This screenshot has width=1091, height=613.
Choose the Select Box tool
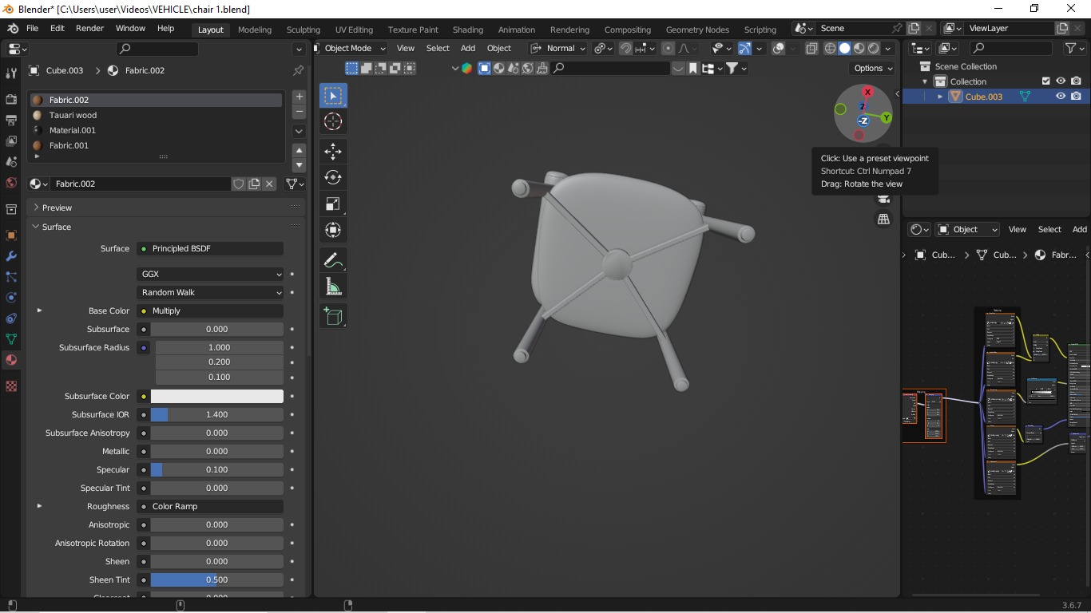pyautogui.click(x=333, y=96)
